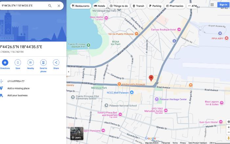Toggle the Parking filter chip
Viewport: 230px width, 144px height.
click(x=155, y=6)
